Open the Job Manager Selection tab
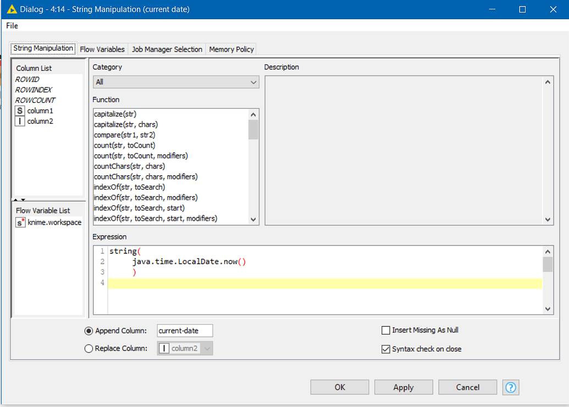This screenshot has height=407, width=569. pyautogui.click(x=167, y=49)
